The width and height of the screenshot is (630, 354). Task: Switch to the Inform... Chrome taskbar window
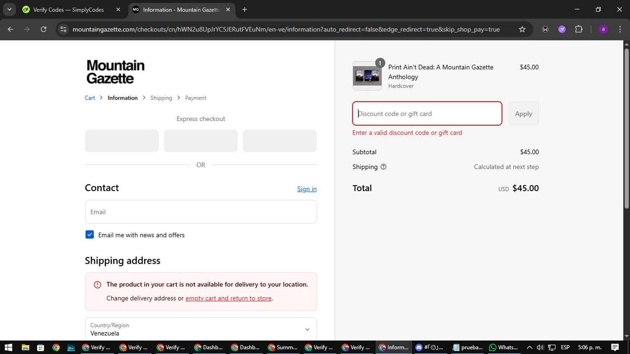coord(394,347)
